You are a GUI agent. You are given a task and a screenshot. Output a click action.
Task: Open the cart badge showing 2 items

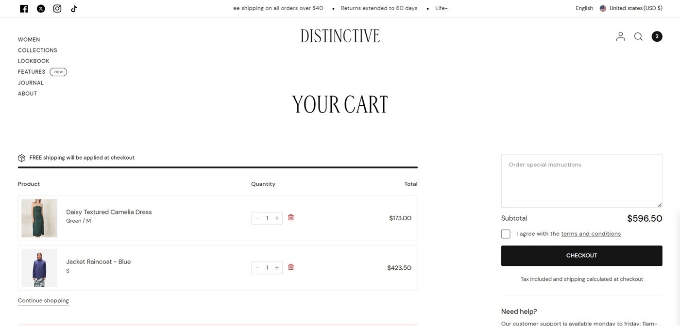pyautogui.click(x=656, y=35)
